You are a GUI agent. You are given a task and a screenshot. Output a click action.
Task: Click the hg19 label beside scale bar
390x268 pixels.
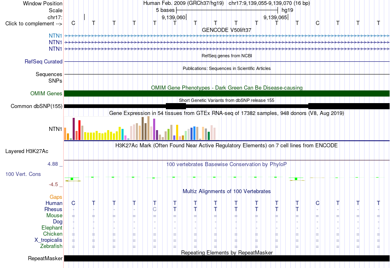click(x=287, y=10)
